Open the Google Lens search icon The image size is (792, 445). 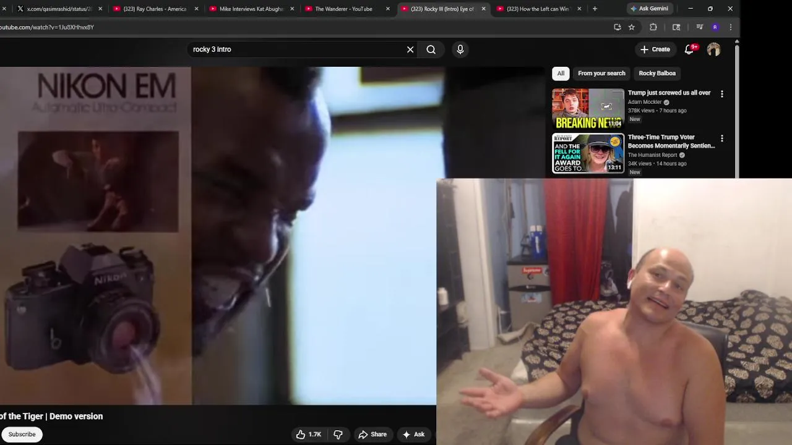point(676,27)
